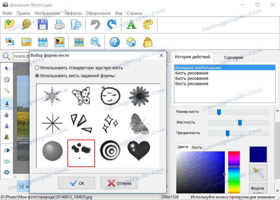Select Исходное изображение in history list
This screenshot has width=280, height=200.
[x=224, y=68]
